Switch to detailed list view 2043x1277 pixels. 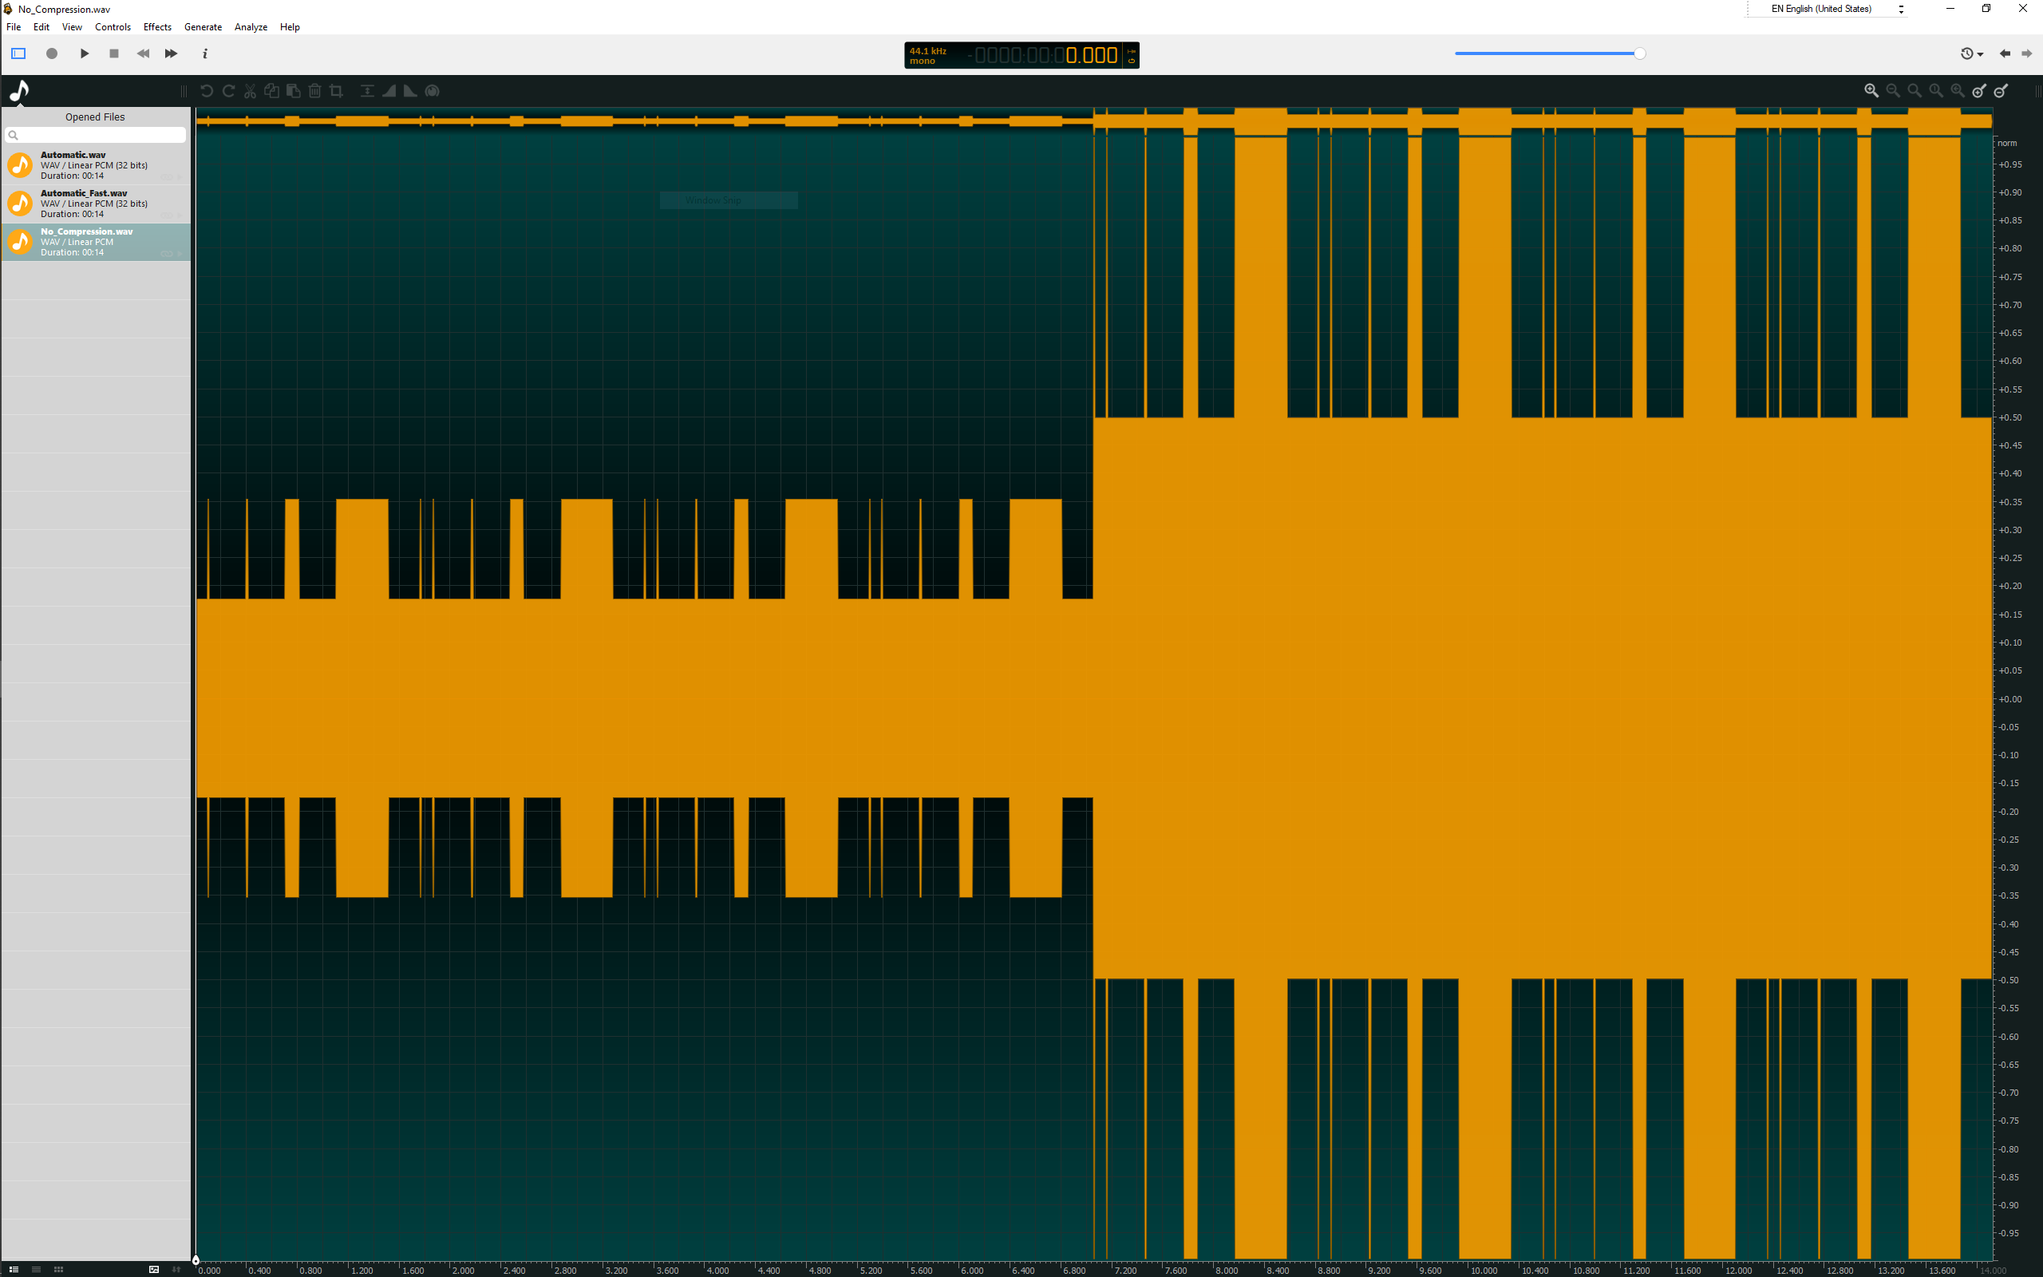pyautogui.click(x=14, y=1268)
